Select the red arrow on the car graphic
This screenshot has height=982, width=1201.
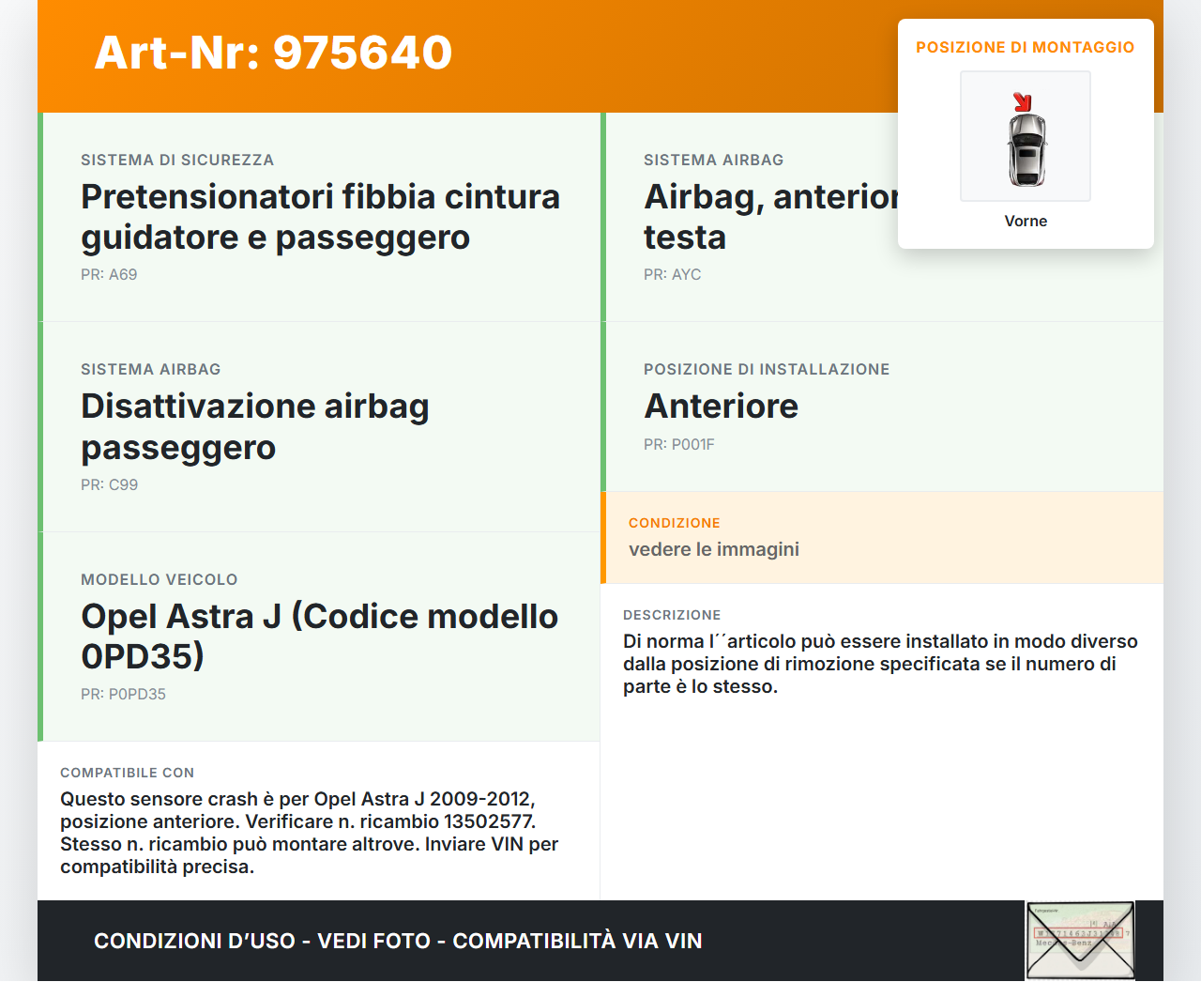click(x=1024, y=99)
